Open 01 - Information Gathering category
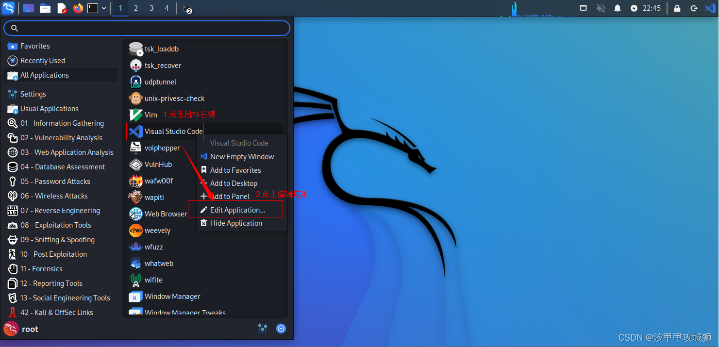 coord(60,123)
